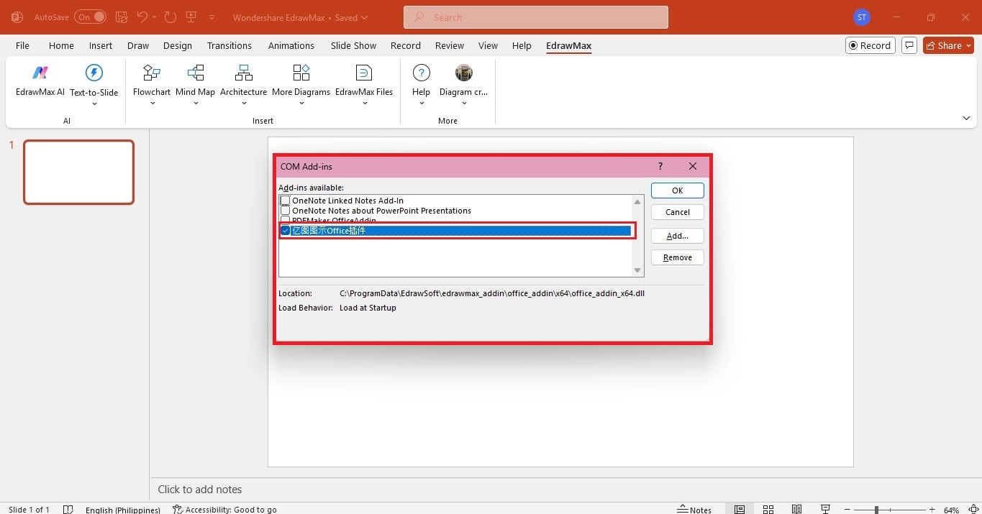This screenshot has width=982, height=514.
Task: Click the Add... button
Action: [x=678, y=236]
